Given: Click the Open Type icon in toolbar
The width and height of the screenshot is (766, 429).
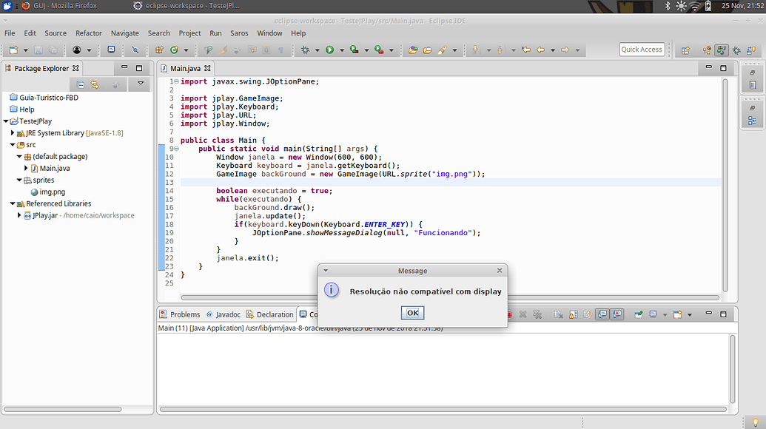Looking at the screenshot, I should pos(413,50).
